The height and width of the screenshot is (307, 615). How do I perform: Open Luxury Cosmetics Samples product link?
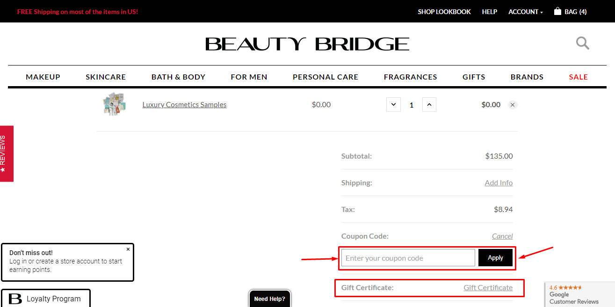[x=184, y=105]
